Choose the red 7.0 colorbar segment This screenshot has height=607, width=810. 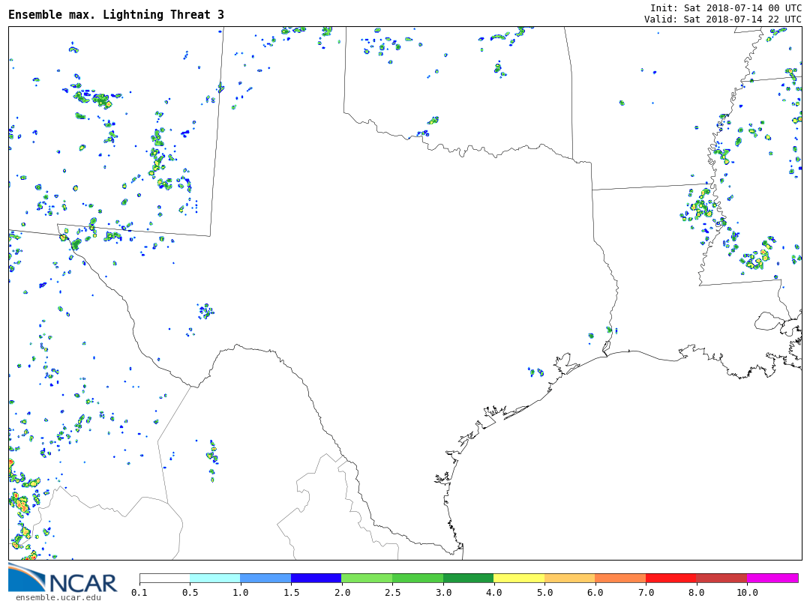(x=671, y=578)
